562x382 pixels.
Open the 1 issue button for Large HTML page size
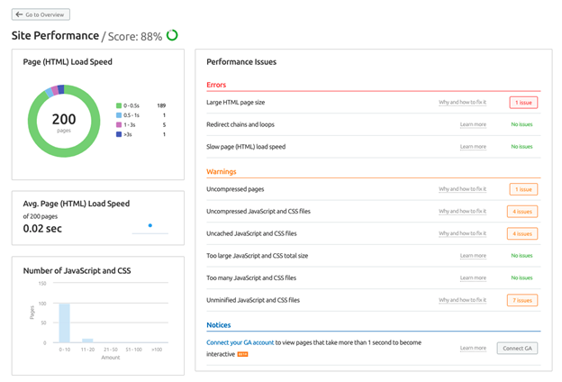[x=522, y=103]
